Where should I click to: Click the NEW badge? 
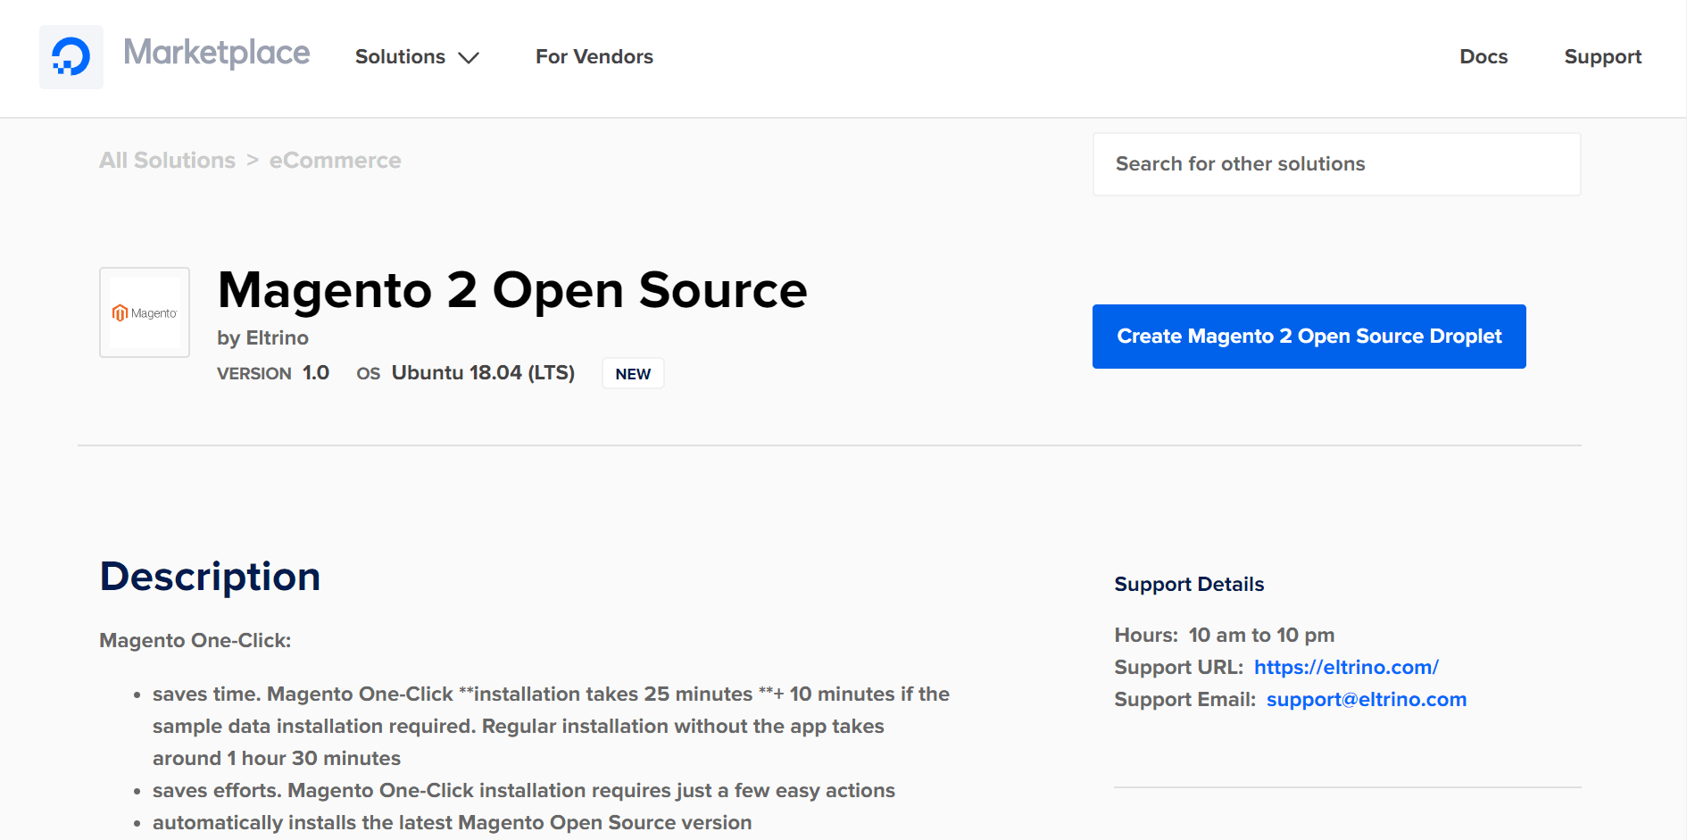[633, 374]
